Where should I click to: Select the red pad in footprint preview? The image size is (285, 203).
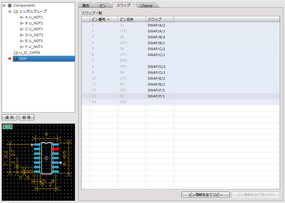pyautogui.click(x=55, y=148)
